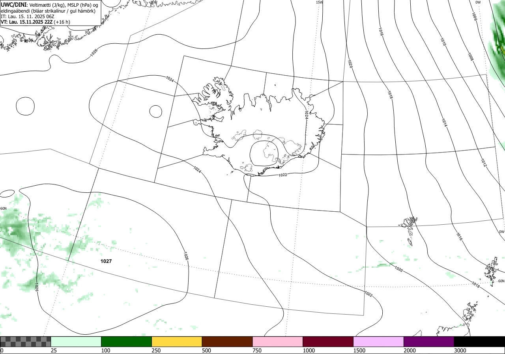Click the '1014' isobar label
This screenshot has height=354, width=505.
click(444, 123)
